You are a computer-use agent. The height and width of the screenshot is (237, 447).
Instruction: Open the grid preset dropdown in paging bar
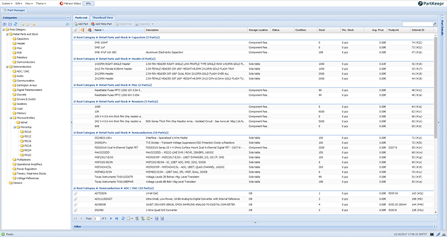pyautogui.click(x=130, y=219)
